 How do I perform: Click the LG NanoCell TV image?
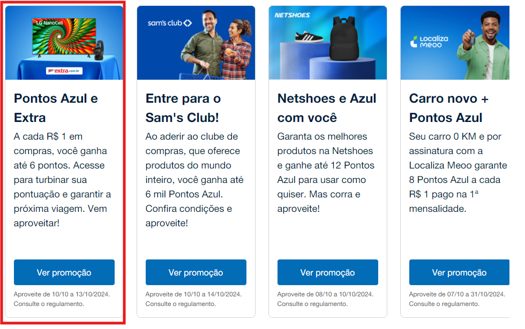[x=64, y=37]
